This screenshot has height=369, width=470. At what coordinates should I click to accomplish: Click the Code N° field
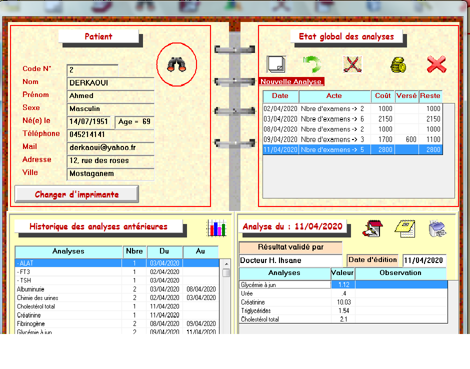pyautogui.click(x=92, y=70)
